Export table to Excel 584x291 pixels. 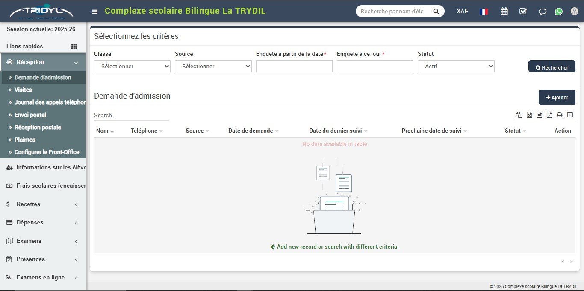coord(529,115)
